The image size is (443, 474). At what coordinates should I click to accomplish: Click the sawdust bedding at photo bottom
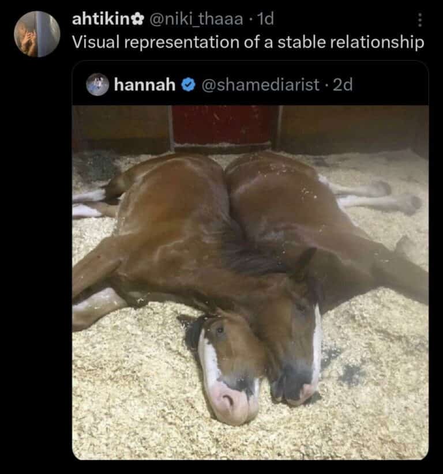tap(144, 427)
